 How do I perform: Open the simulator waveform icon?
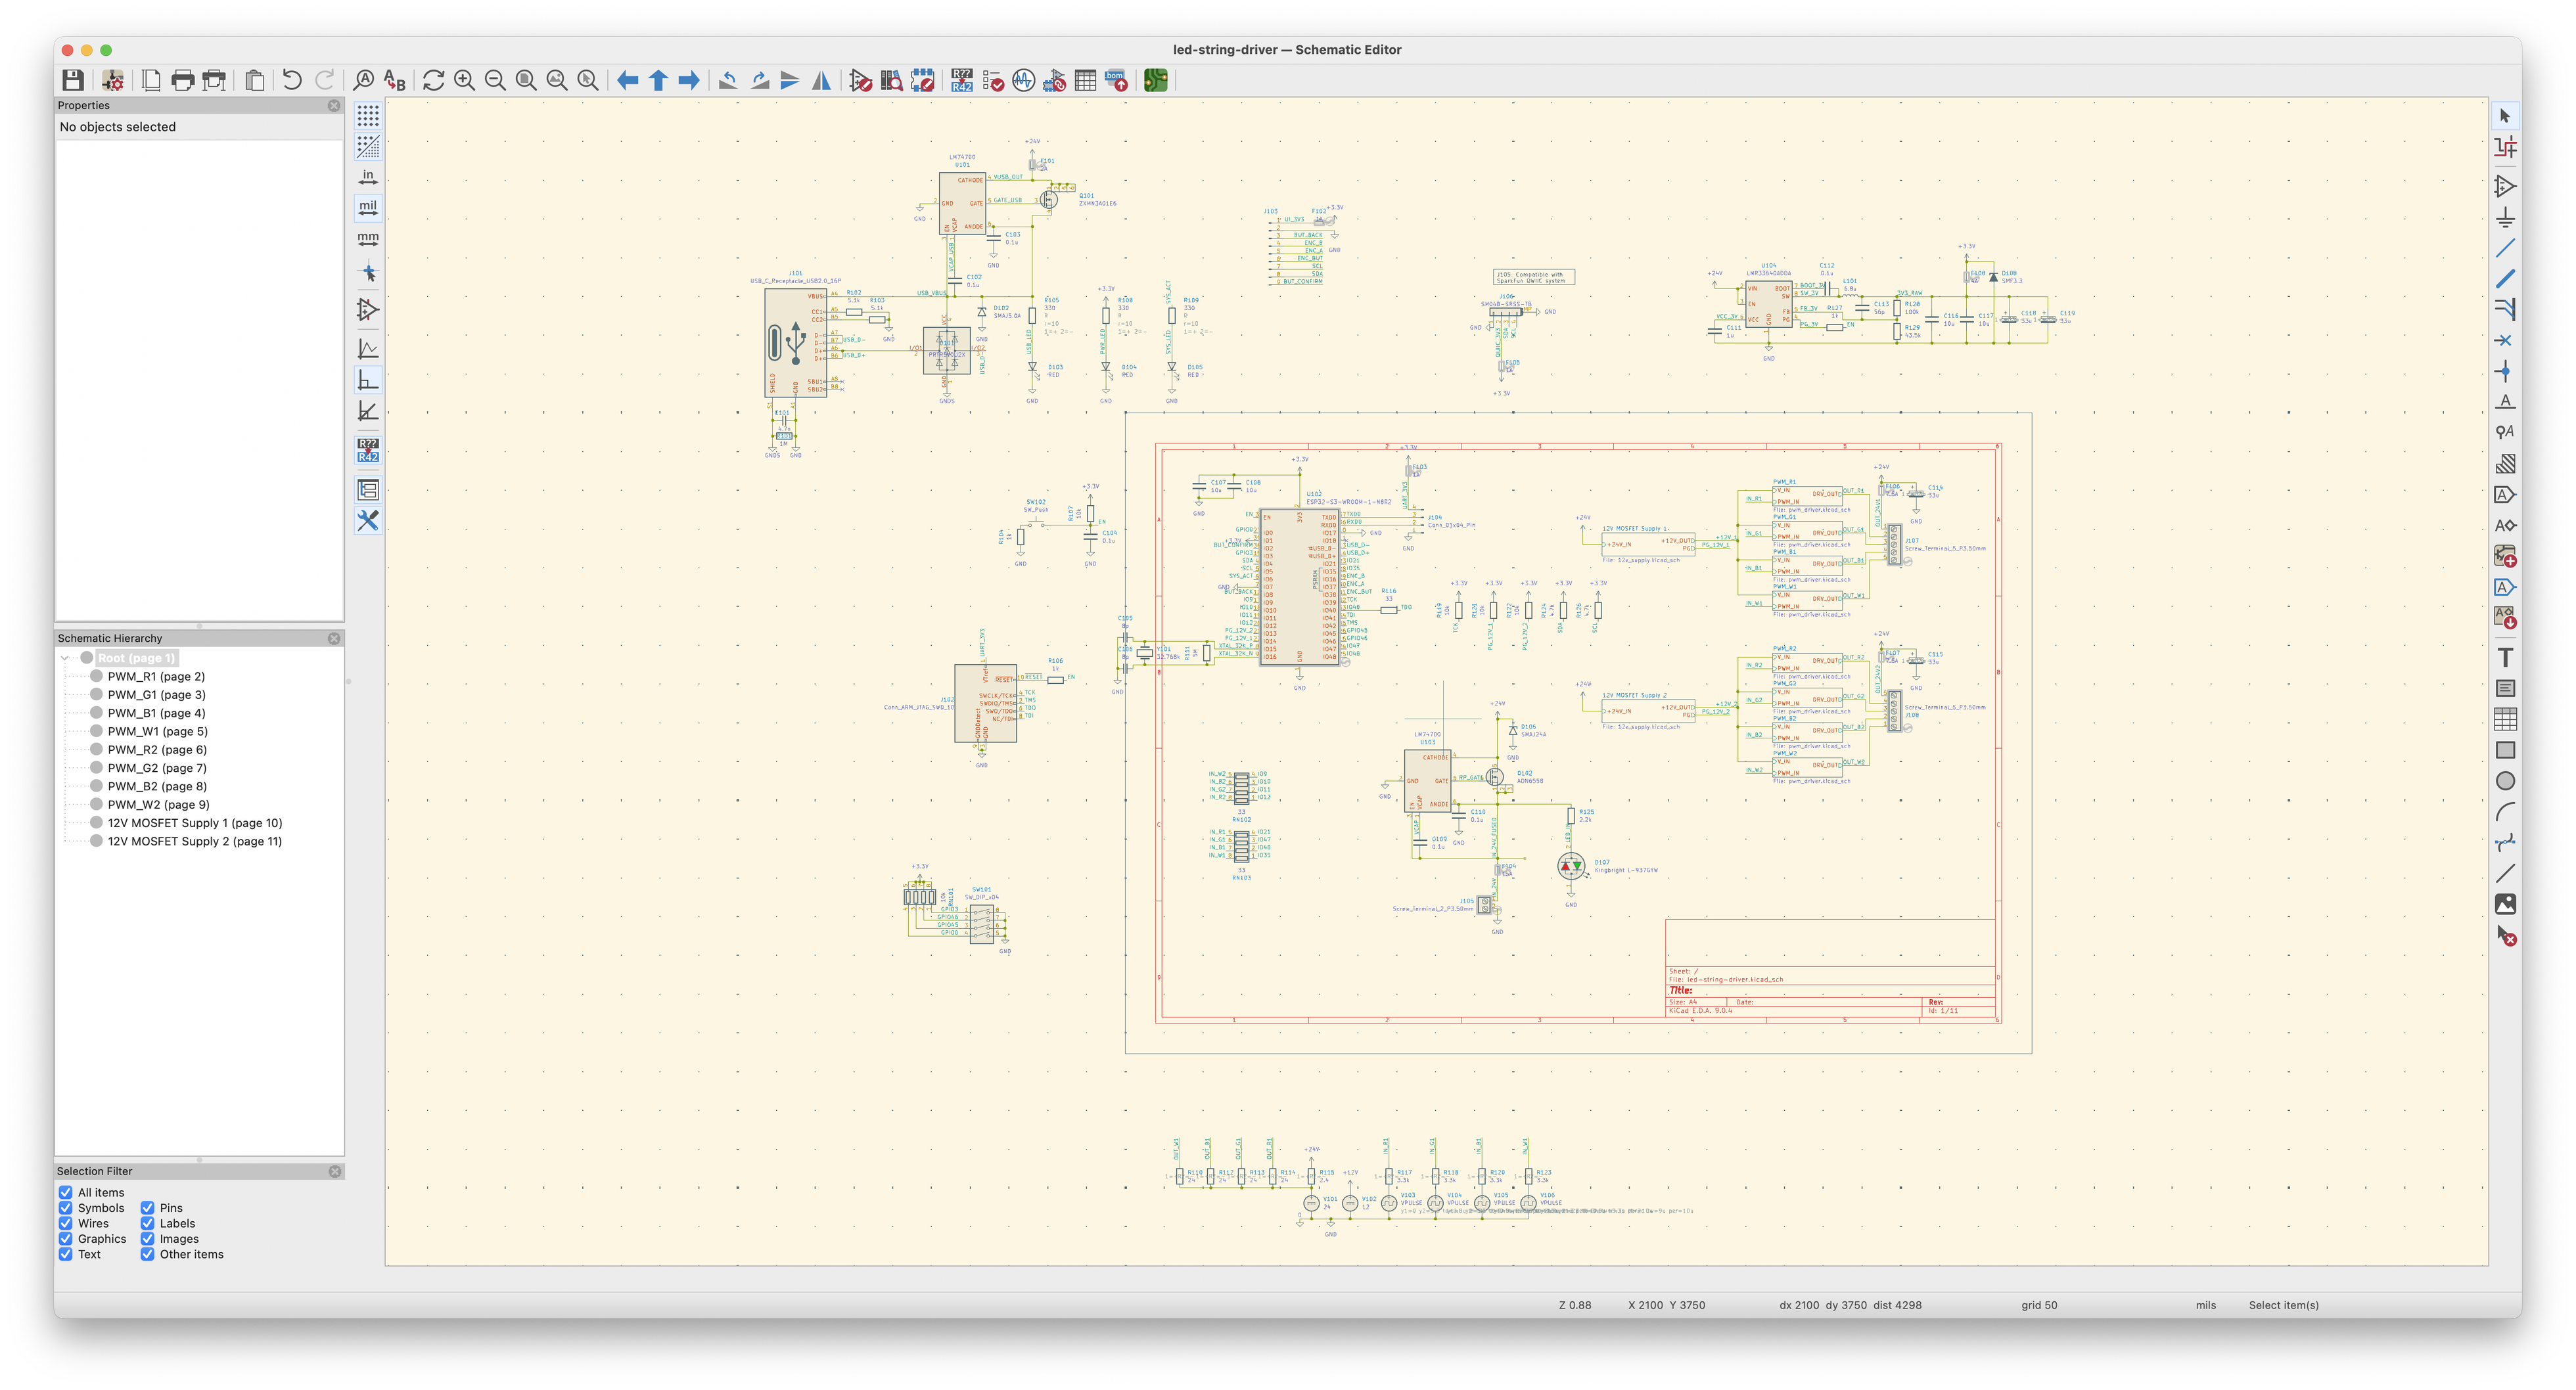click(1023, 80)
